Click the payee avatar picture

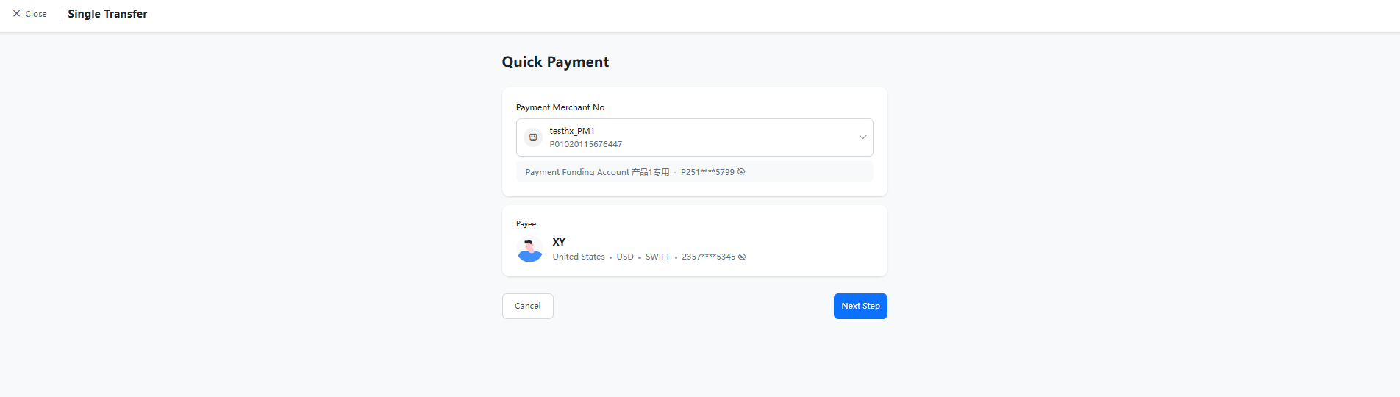click(530, 249)
